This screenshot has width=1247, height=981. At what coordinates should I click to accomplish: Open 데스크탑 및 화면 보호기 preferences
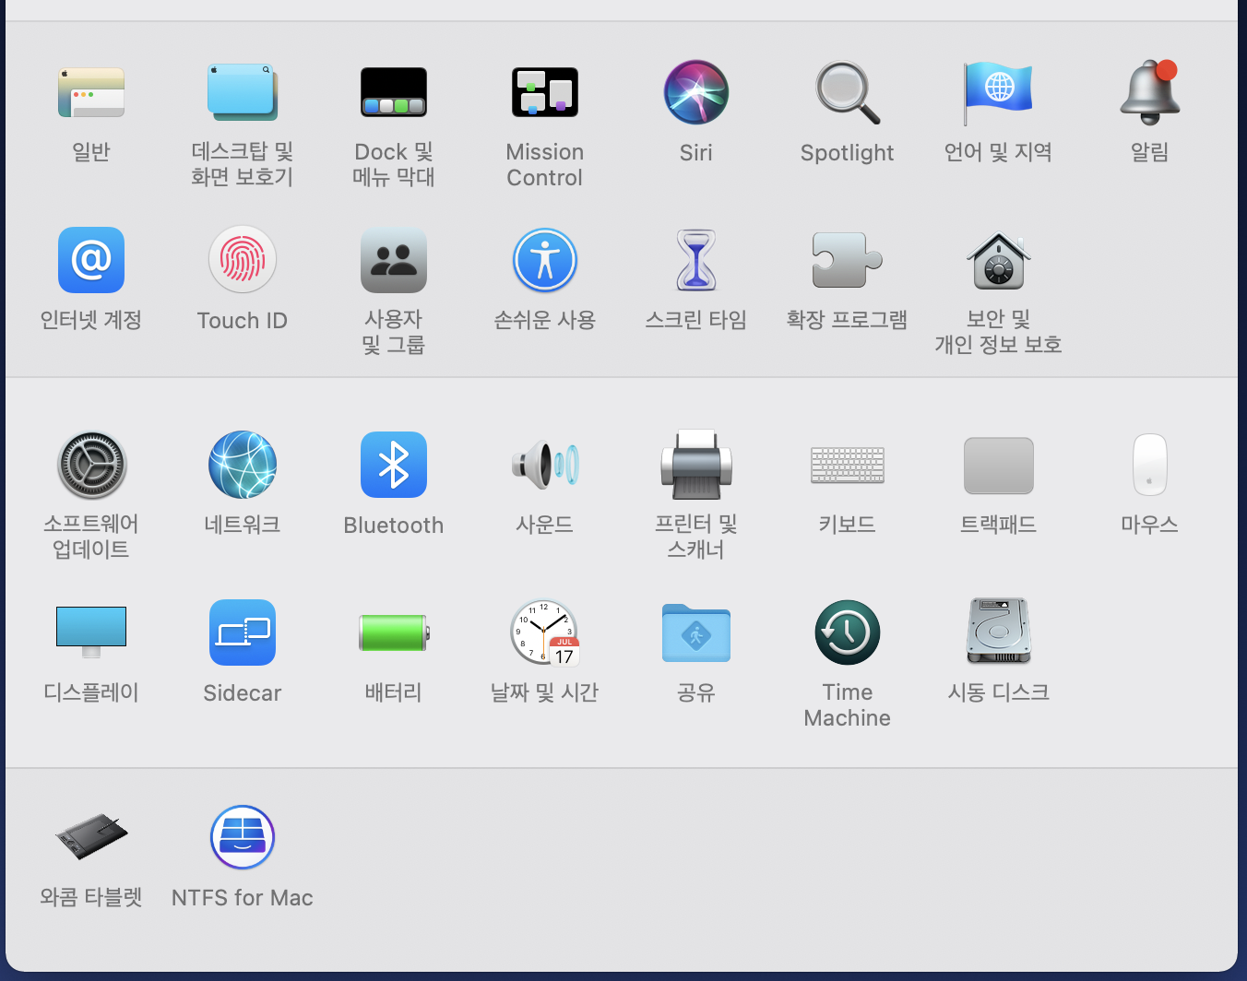[x=243, y=92]
